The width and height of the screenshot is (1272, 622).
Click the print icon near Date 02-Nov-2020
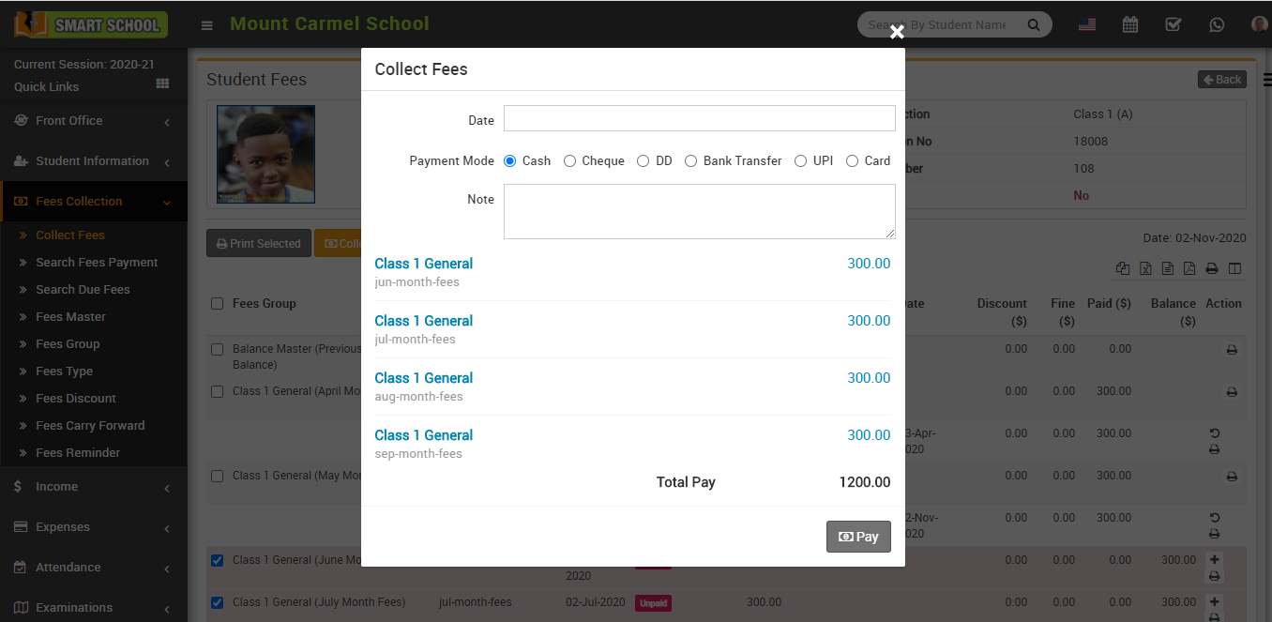pyautogui.click(x=1212, y=267)
